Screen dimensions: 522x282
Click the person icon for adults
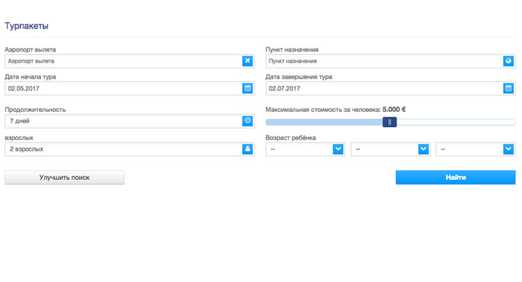(247, 149)
